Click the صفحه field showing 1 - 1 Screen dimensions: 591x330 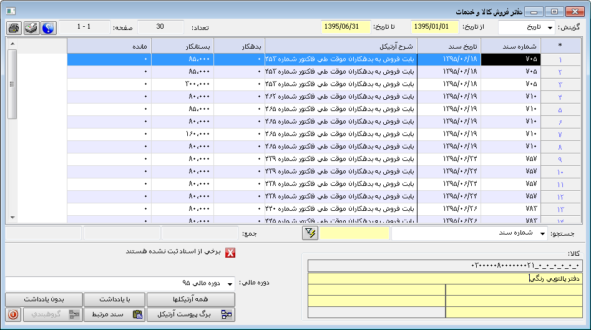click(x=84, y=27)
